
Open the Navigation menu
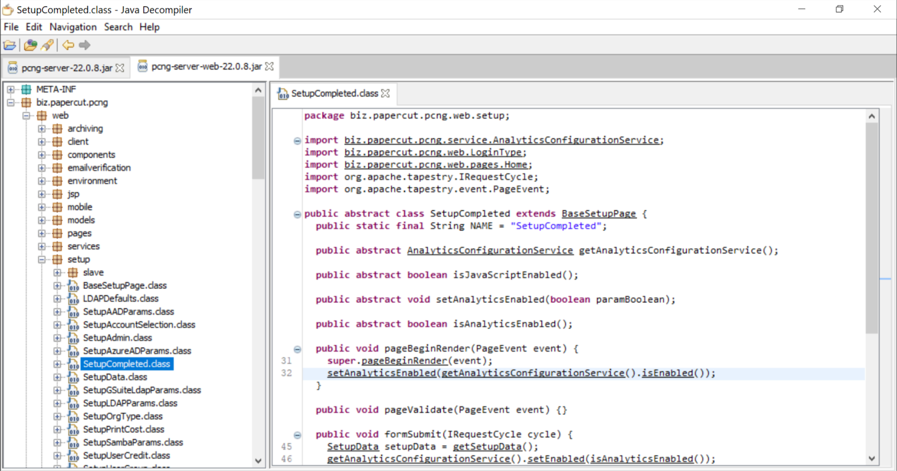click(x=73, y=27)
